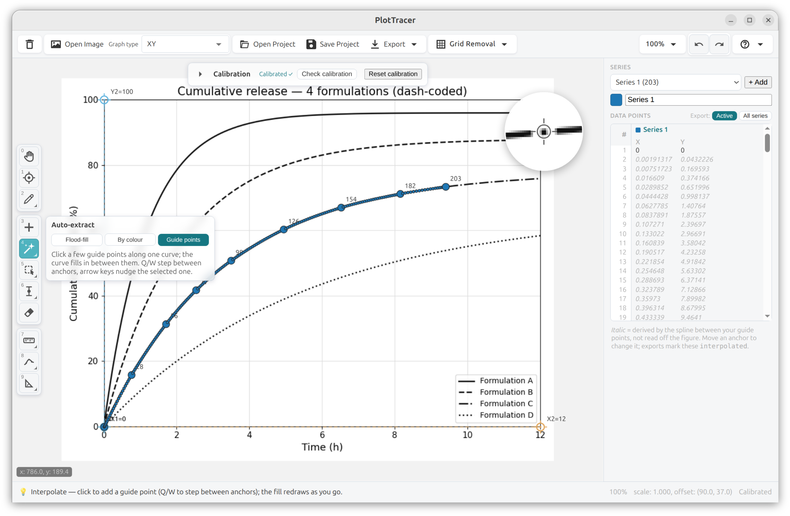The width and height of the screenshot is (790, 516).
Task: Click the + Add series button
Action: [x=758, y=82]
